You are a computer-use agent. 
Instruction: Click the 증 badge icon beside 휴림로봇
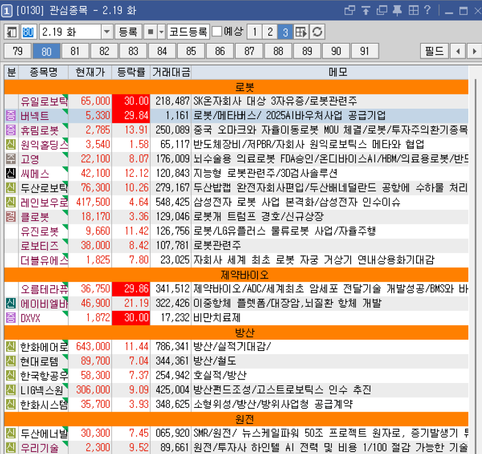11,130
